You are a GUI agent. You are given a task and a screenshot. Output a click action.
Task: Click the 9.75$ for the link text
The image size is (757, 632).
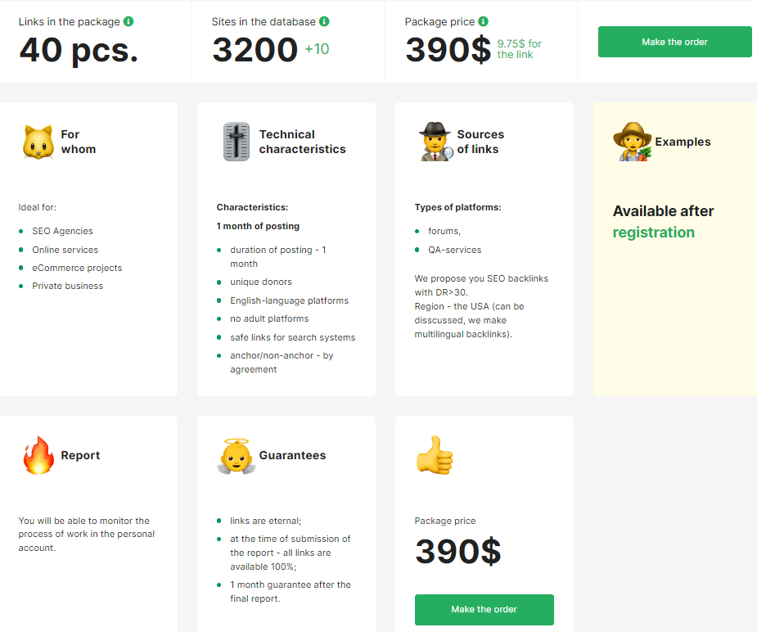point(519,49)
